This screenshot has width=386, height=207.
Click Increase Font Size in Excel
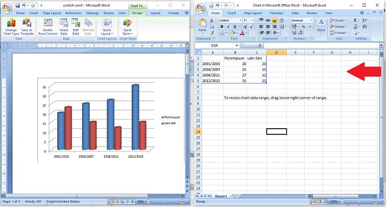245,27
